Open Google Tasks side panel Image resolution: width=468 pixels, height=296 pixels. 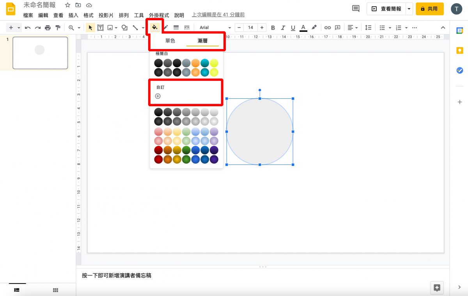coord(459,70)
